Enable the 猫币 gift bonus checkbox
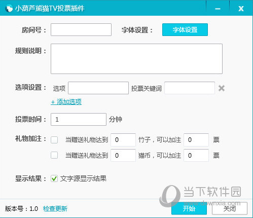253x218 pixels. coord(54,155)
